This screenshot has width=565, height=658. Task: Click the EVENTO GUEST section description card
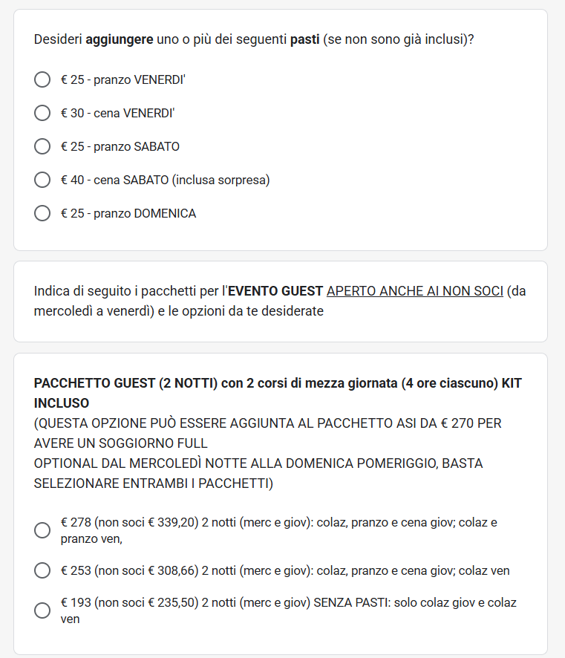(281, 302)
